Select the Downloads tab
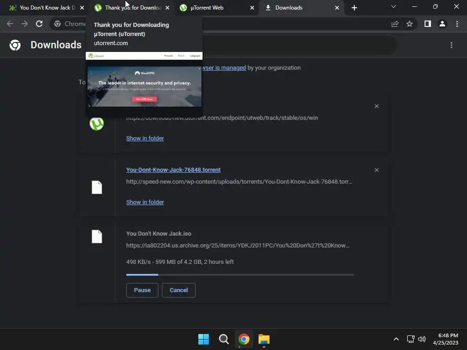Screen dimensions: 467x350 298,8
